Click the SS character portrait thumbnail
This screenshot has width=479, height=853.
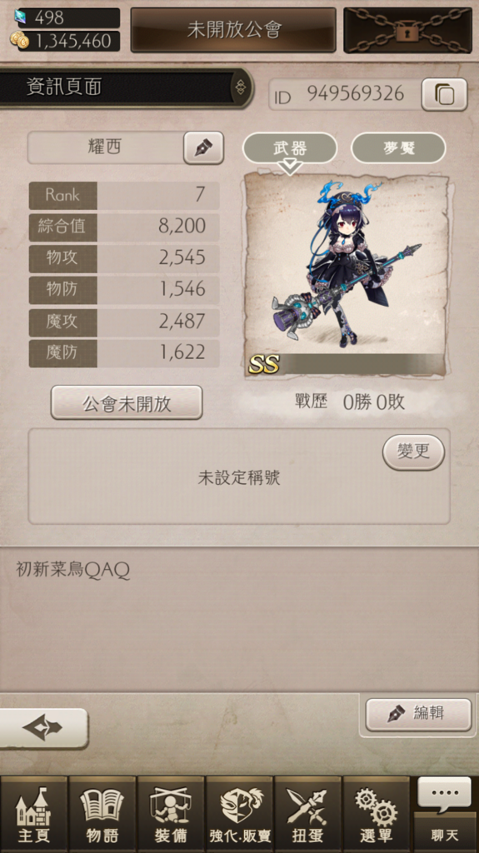346,275
